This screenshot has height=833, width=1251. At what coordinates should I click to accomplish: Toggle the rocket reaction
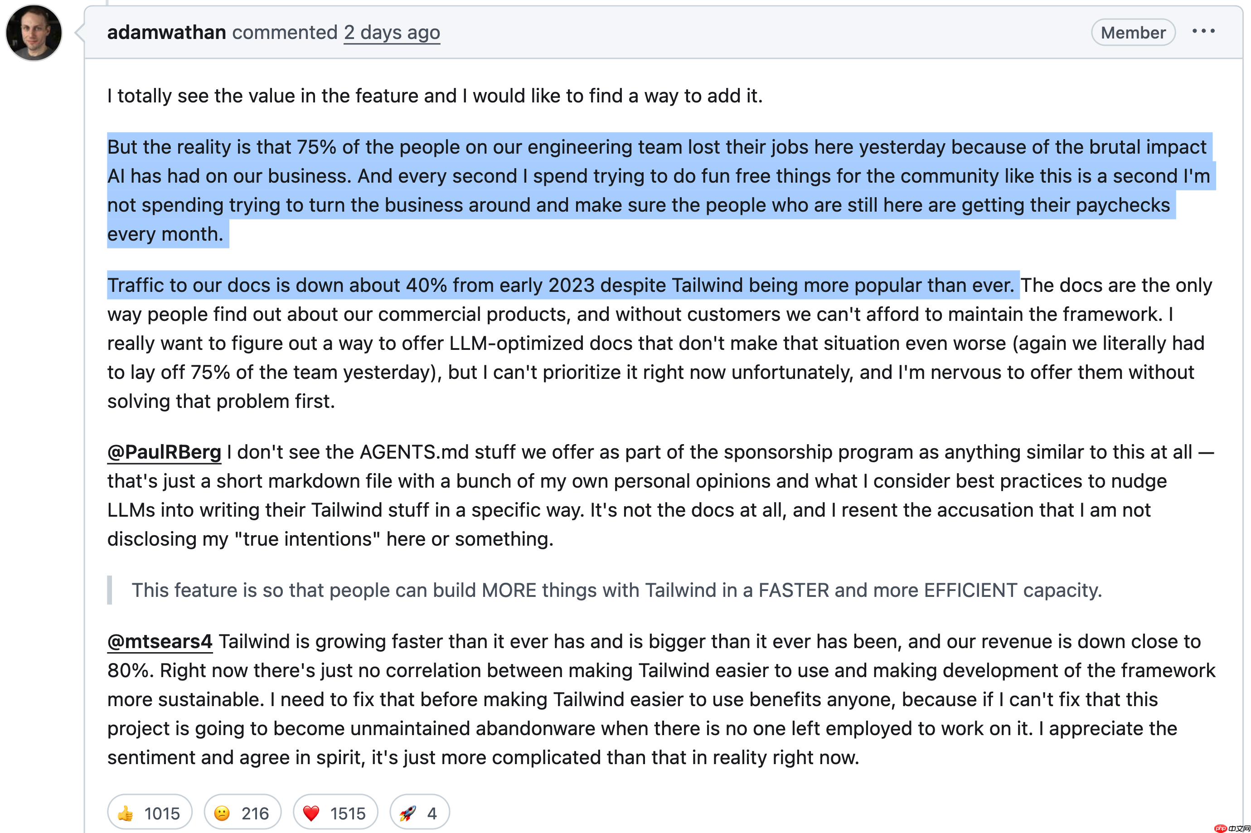pyautogui.click(x=419, y=812)
